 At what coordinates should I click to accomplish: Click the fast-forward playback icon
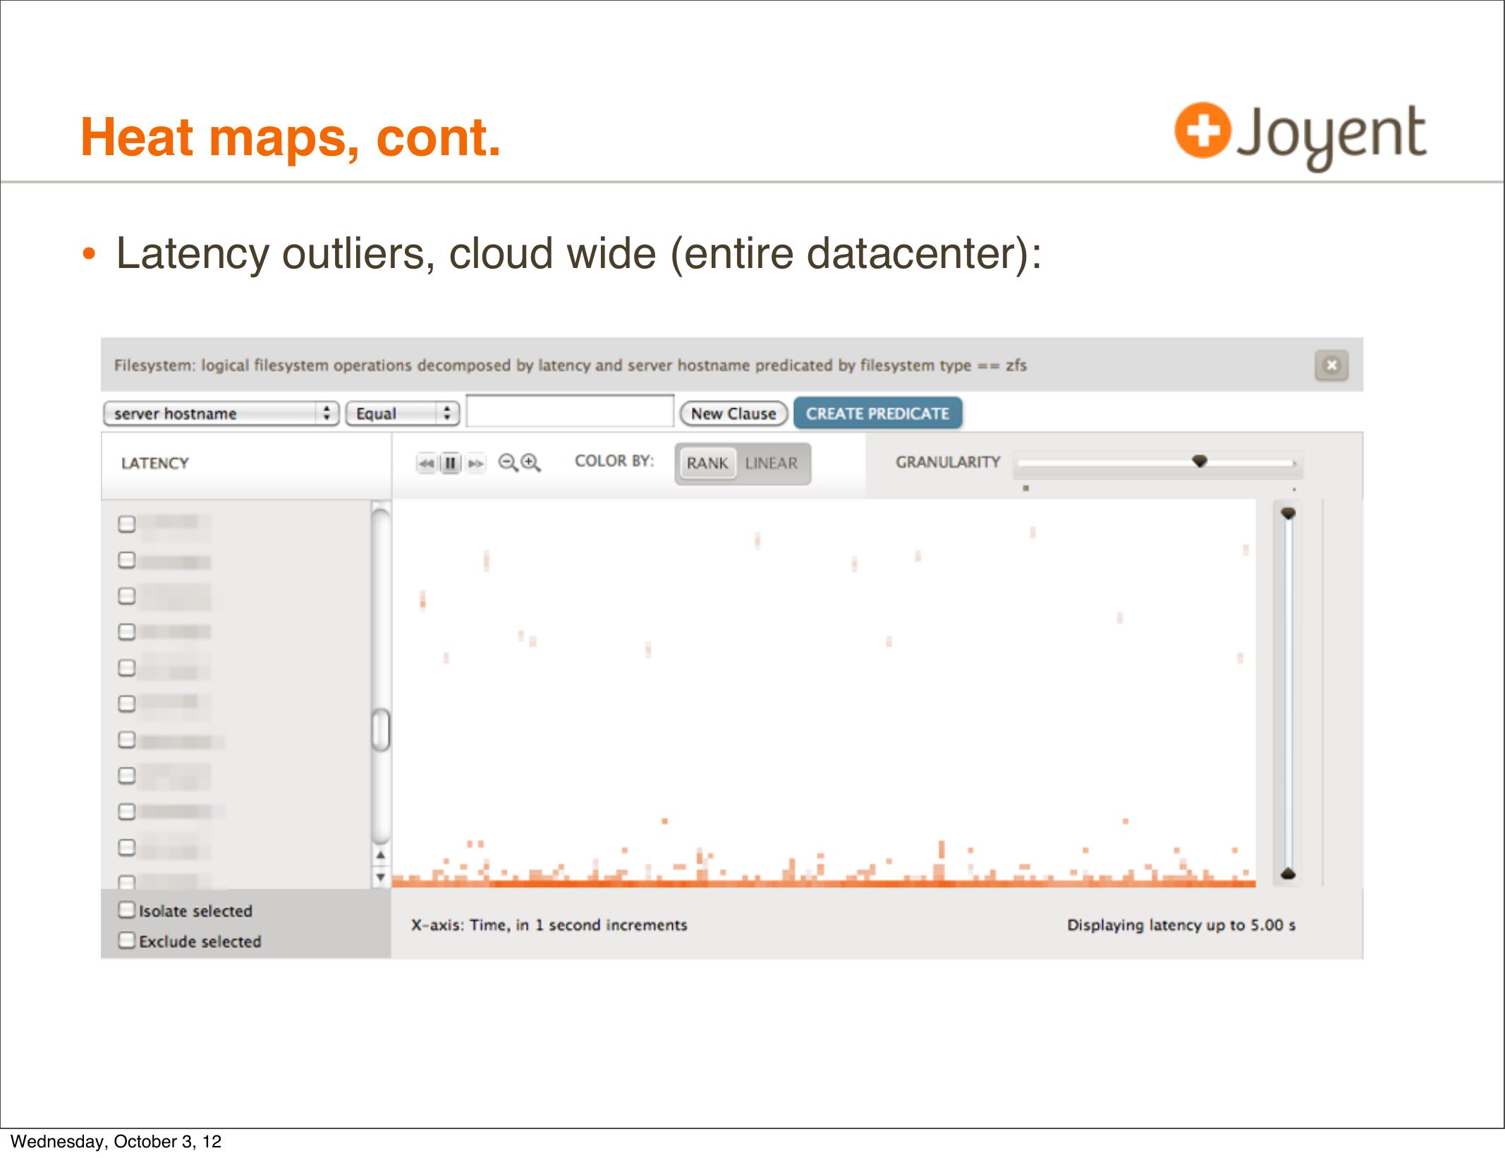[476, 463]
